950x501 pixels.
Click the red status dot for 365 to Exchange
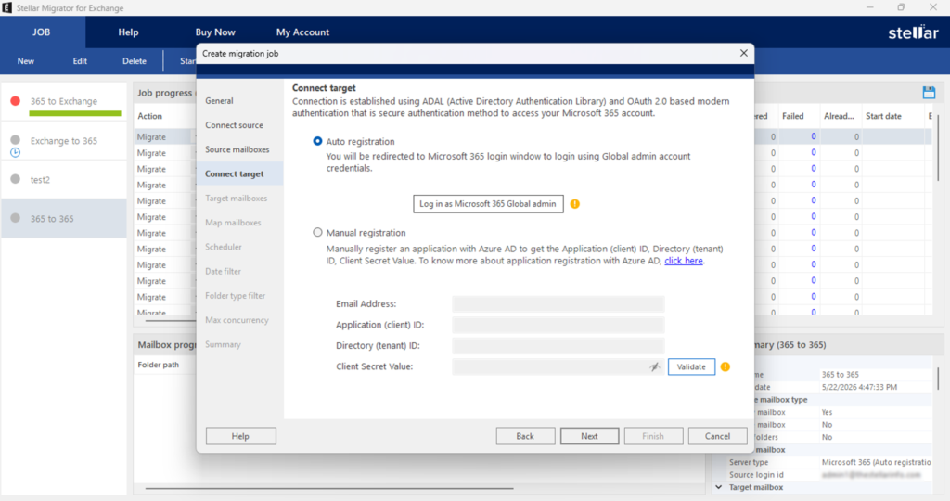16,101
